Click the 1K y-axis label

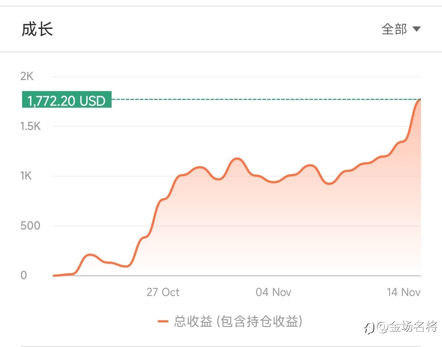pos(26,176)
